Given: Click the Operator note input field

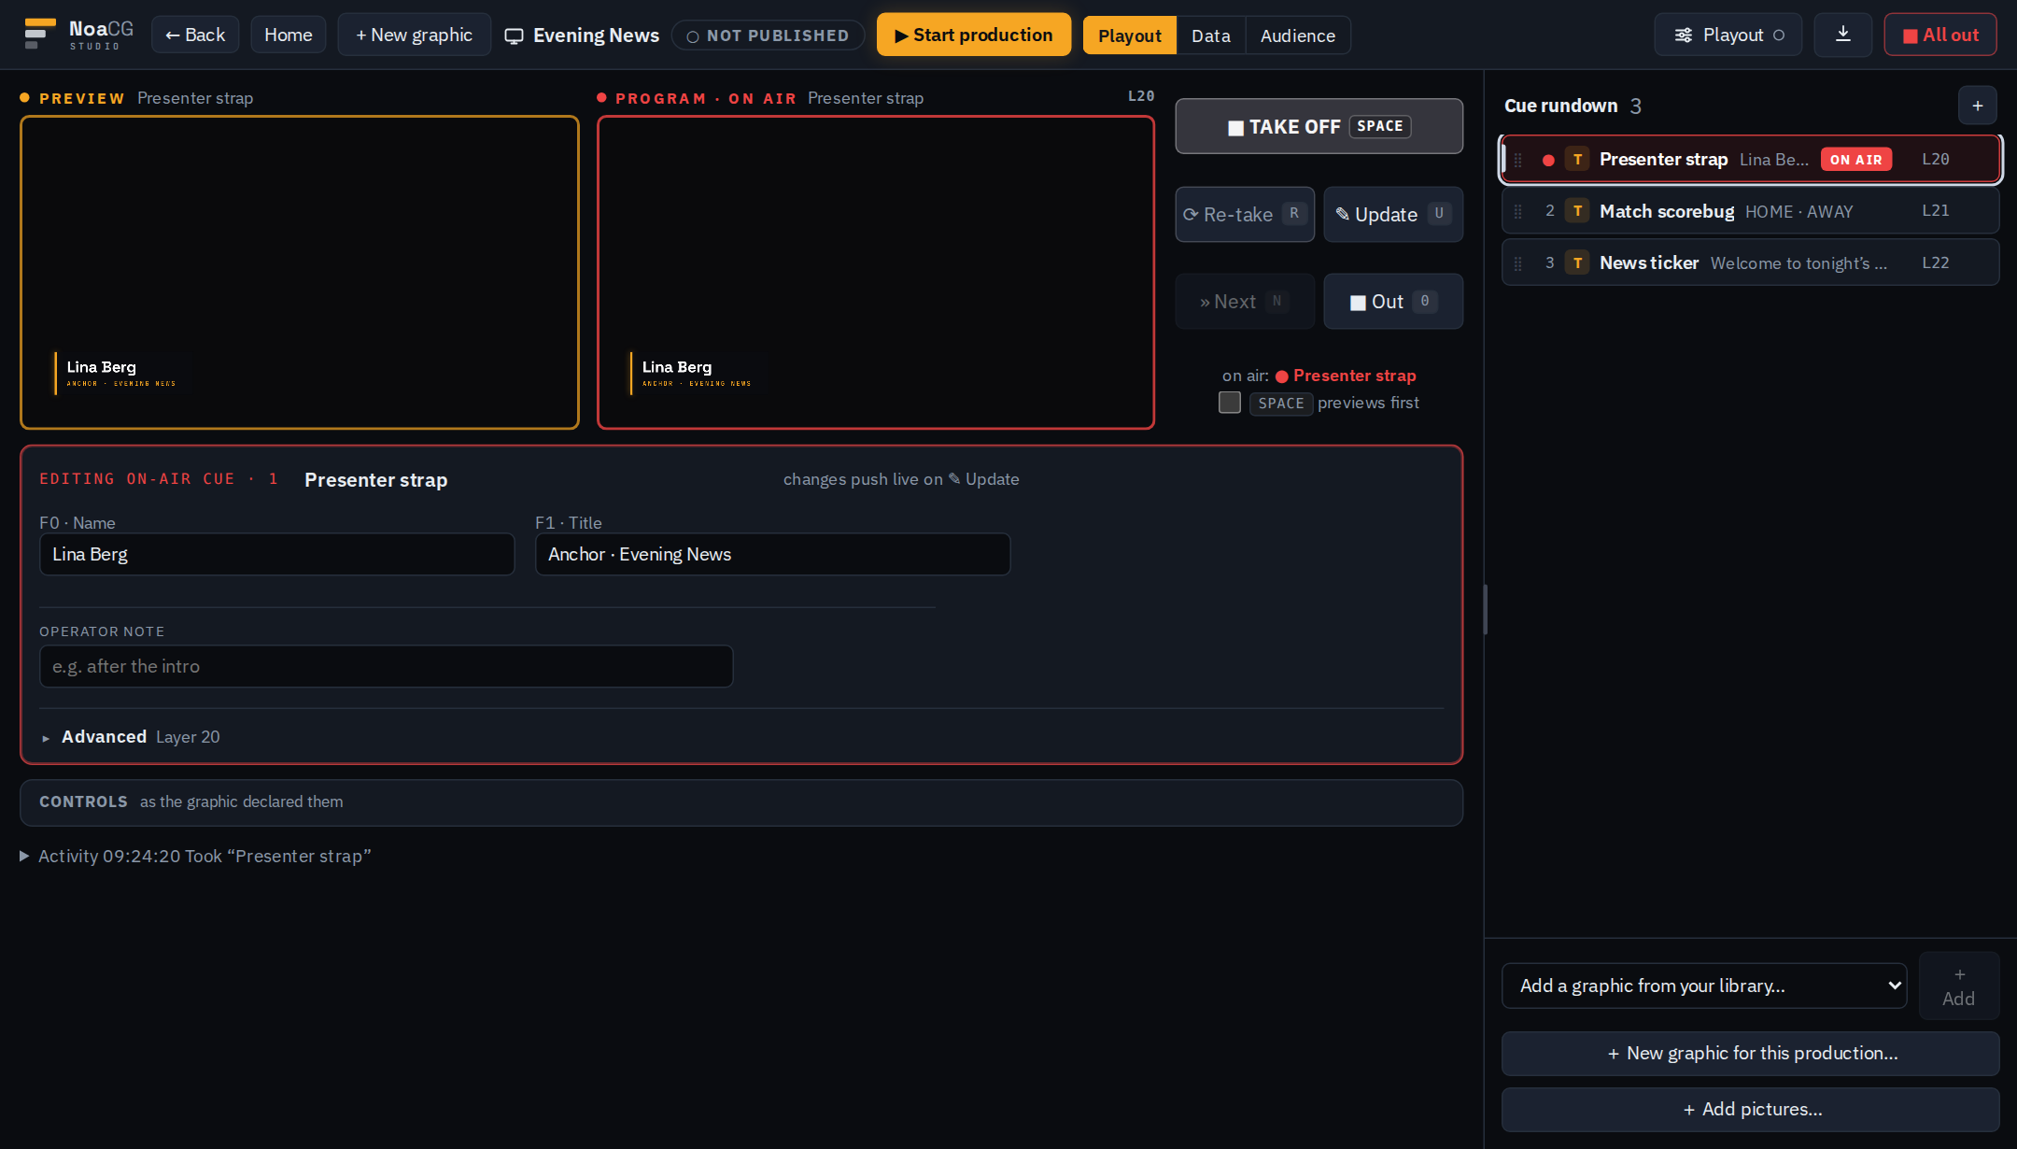Looking at the screenshot, I should [x=386, y=666].
